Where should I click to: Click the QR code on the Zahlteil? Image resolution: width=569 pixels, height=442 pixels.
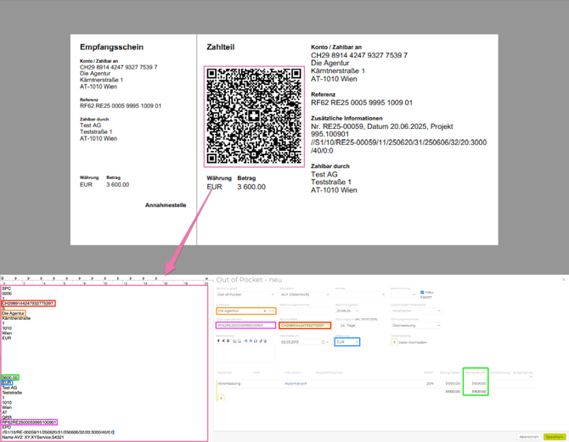(x=253, y=117)
